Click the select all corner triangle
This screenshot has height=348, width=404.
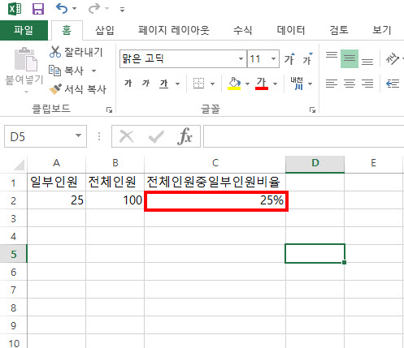click(x=19, y=164)
